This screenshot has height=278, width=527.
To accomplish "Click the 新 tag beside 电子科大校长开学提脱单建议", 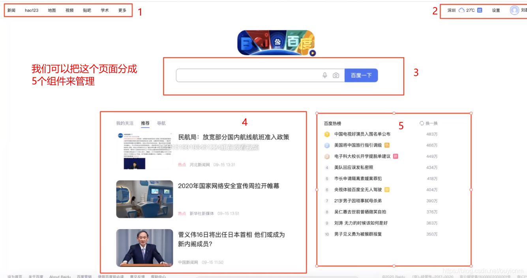I will [396, 156].
